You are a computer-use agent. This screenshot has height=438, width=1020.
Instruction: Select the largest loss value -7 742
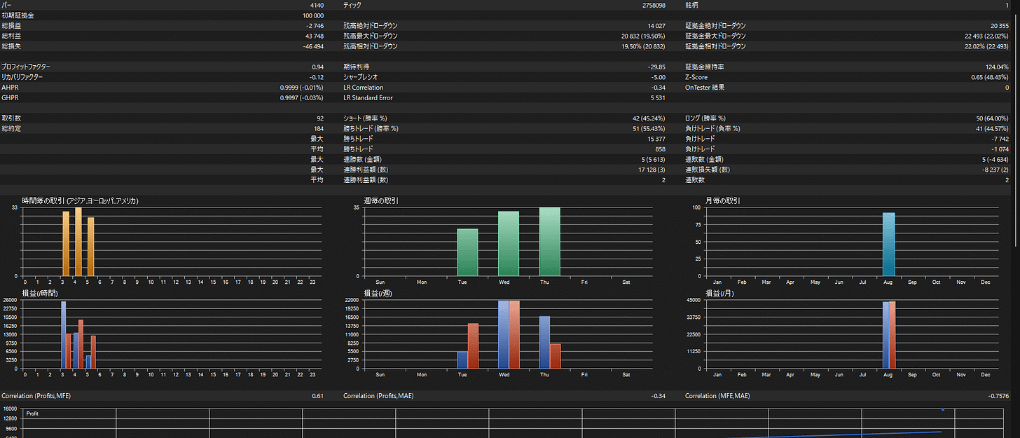click(1000, 139)
